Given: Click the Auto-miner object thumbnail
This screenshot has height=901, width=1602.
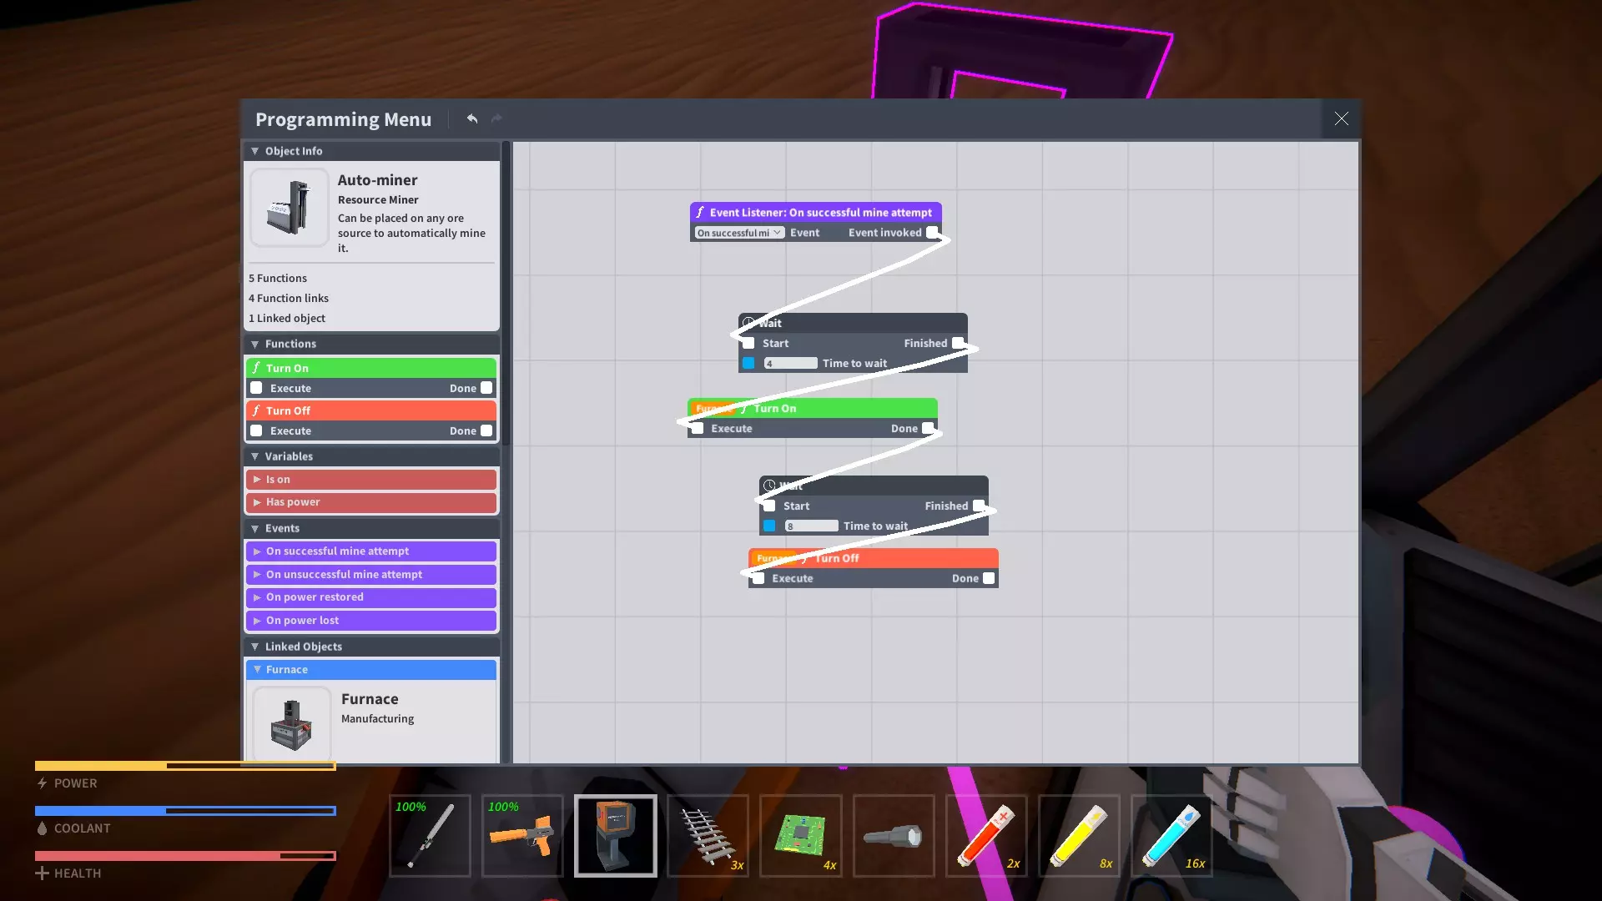Looking at the screenshot, I should click(x=290, y=208).
